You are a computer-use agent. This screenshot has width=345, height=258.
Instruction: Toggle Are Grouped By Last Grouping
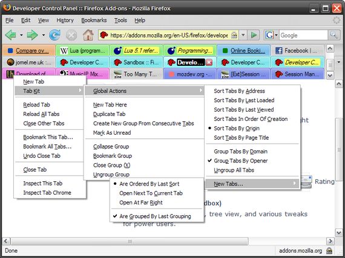(x=157, y=216)
